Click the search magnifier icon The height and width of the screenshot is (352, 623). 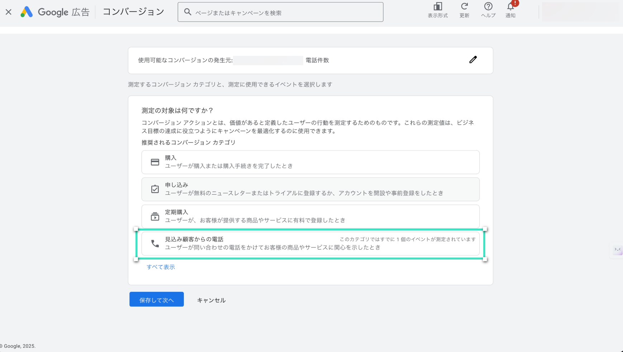point(187,12)
